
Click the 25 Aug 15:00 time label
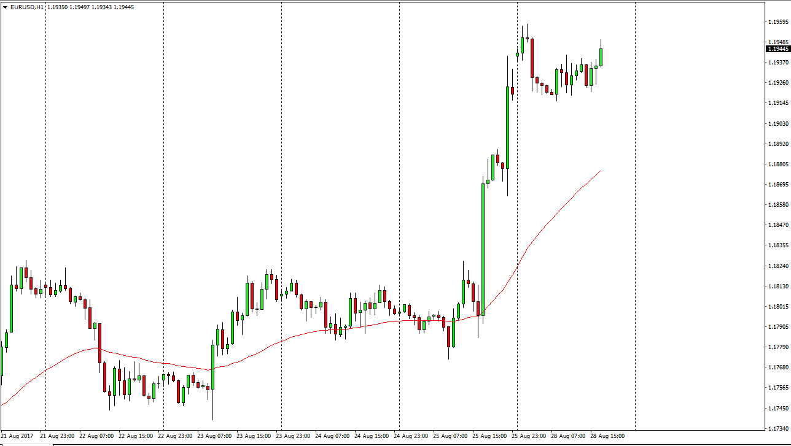tap(489, 436)
